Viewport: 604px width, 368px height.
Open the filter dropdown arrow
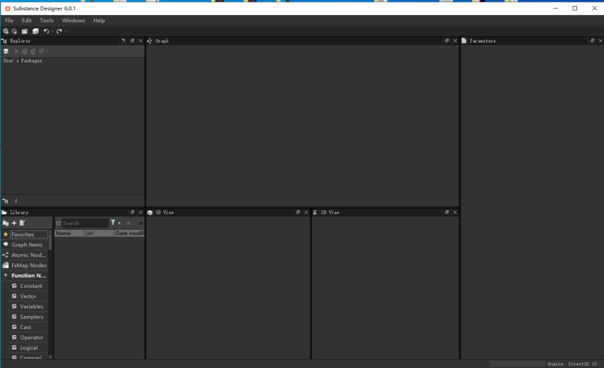tap(120, 223)
